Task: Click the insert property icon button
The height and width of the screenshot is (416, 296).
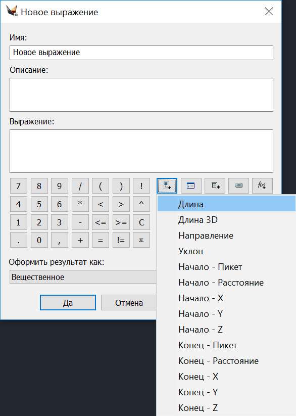Action: coord(167,186)
